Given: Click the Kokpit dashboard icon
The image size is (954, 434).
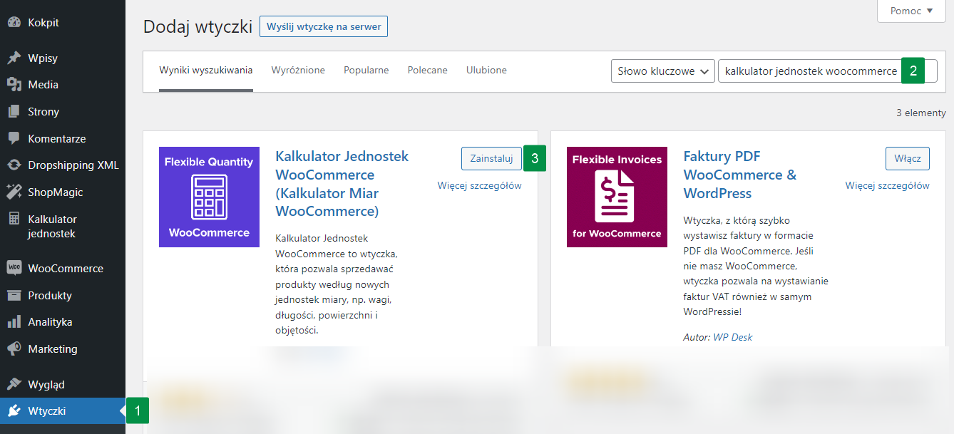Looking at the screenshot, I should [x=14, y=22].
